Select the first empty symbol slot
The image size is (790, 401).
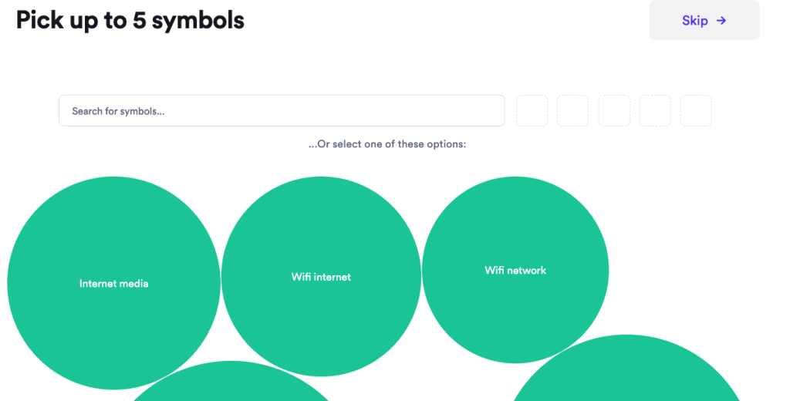point(532,111)
